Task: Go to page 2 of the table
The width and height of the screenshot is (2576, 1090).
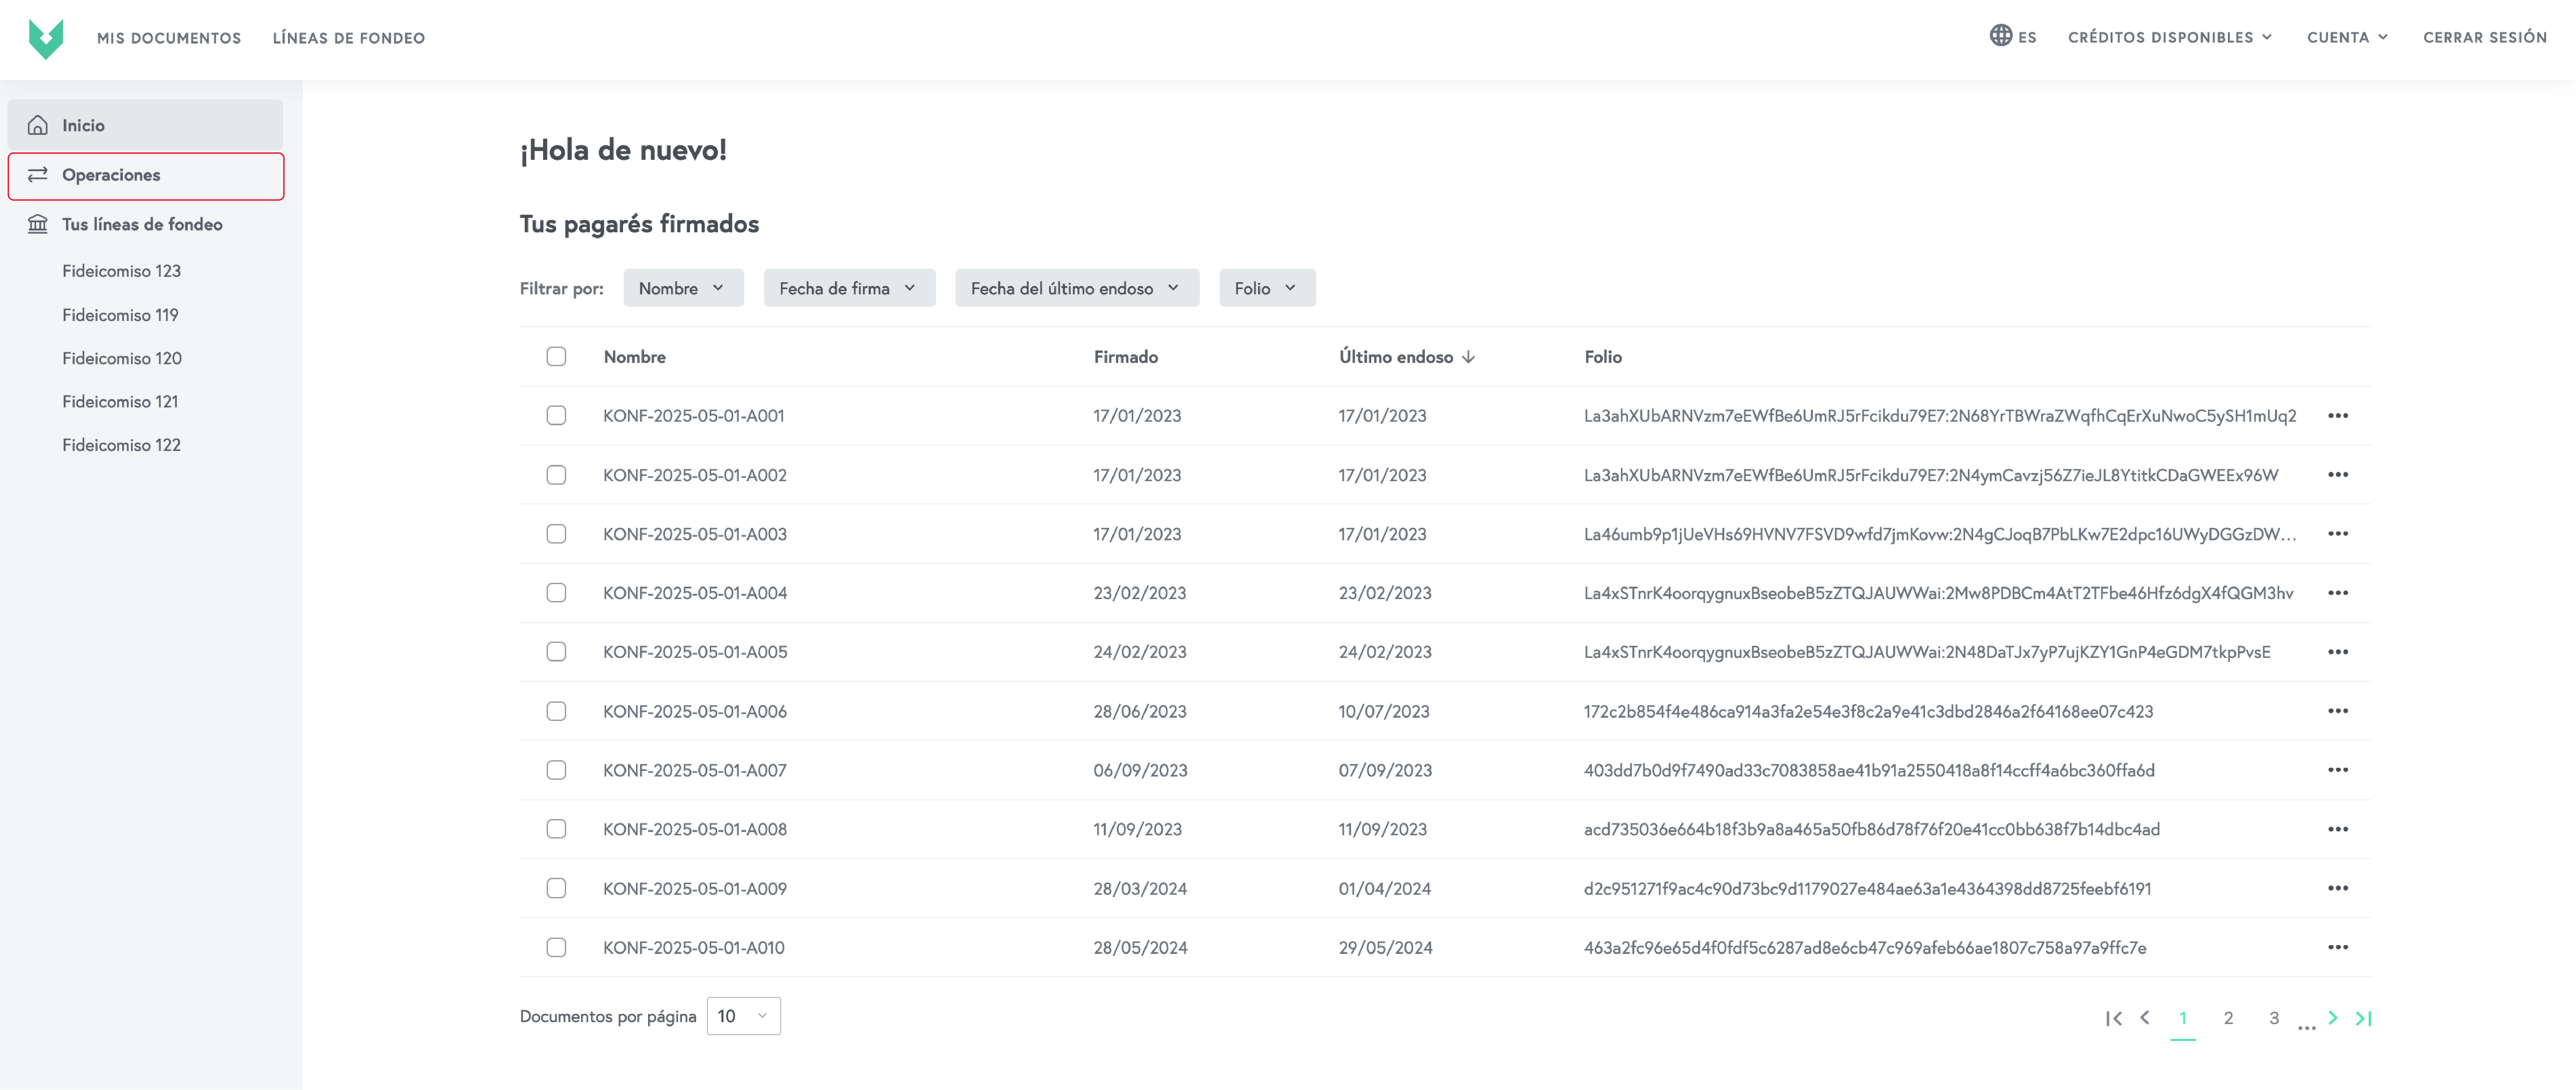Action: click(2228, 1018)
